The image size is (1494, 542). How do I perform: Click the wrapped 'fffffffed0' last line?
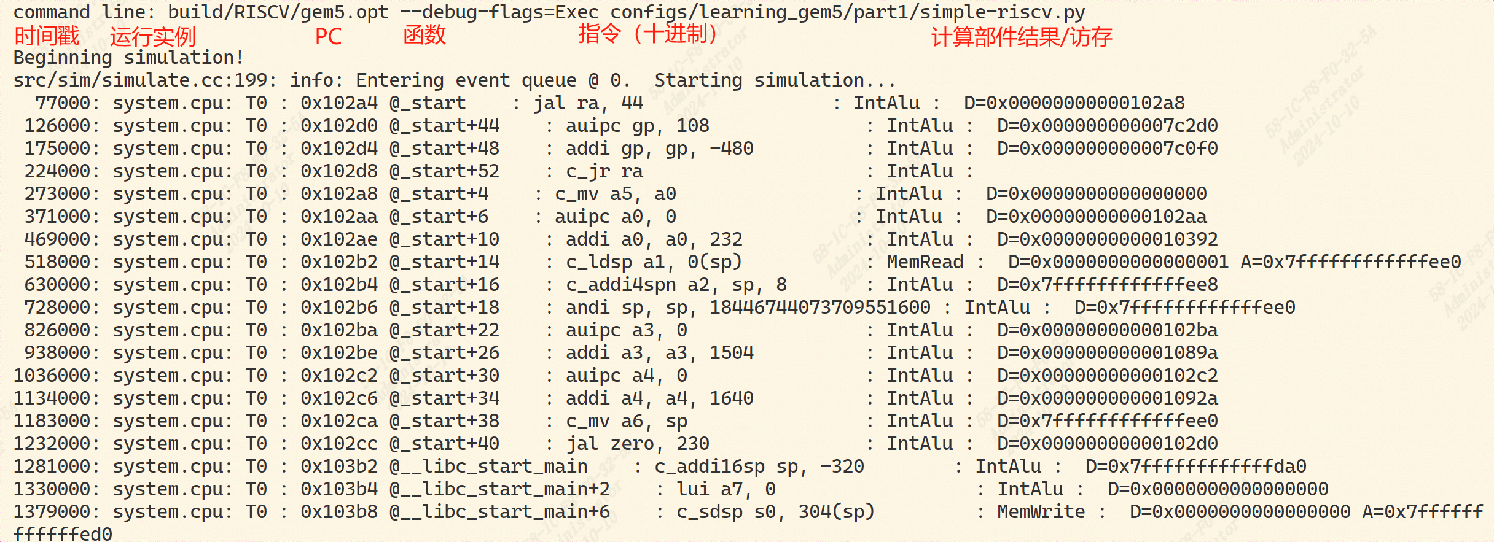[x=63, y=533]
